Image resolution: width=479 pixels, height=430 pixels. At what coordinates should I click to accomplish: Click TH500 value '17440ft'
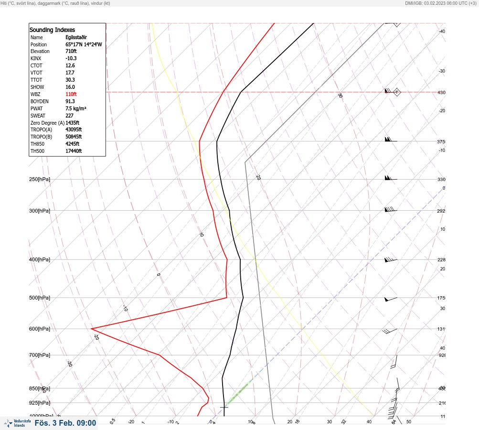[x=74, y=151]
